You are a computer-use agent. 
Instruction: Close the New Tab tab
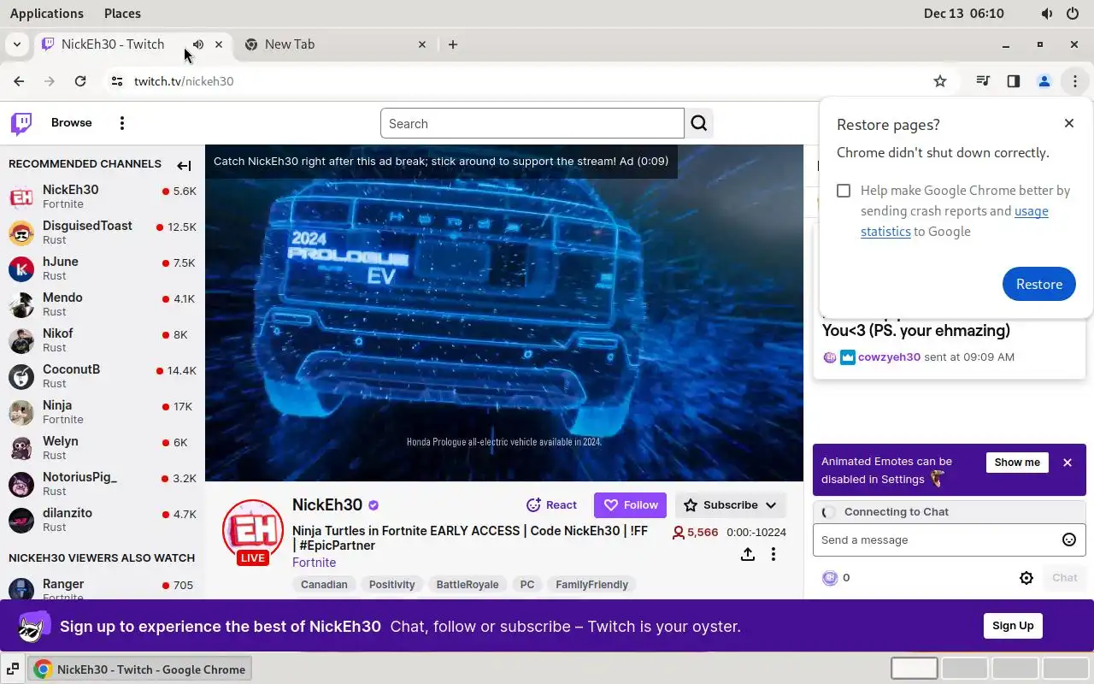coord(422,44)
